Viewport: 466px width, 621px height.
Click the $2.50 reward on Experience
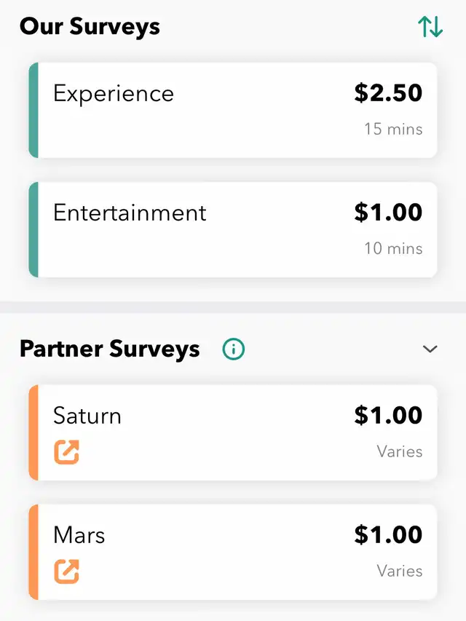pos(388,93)
